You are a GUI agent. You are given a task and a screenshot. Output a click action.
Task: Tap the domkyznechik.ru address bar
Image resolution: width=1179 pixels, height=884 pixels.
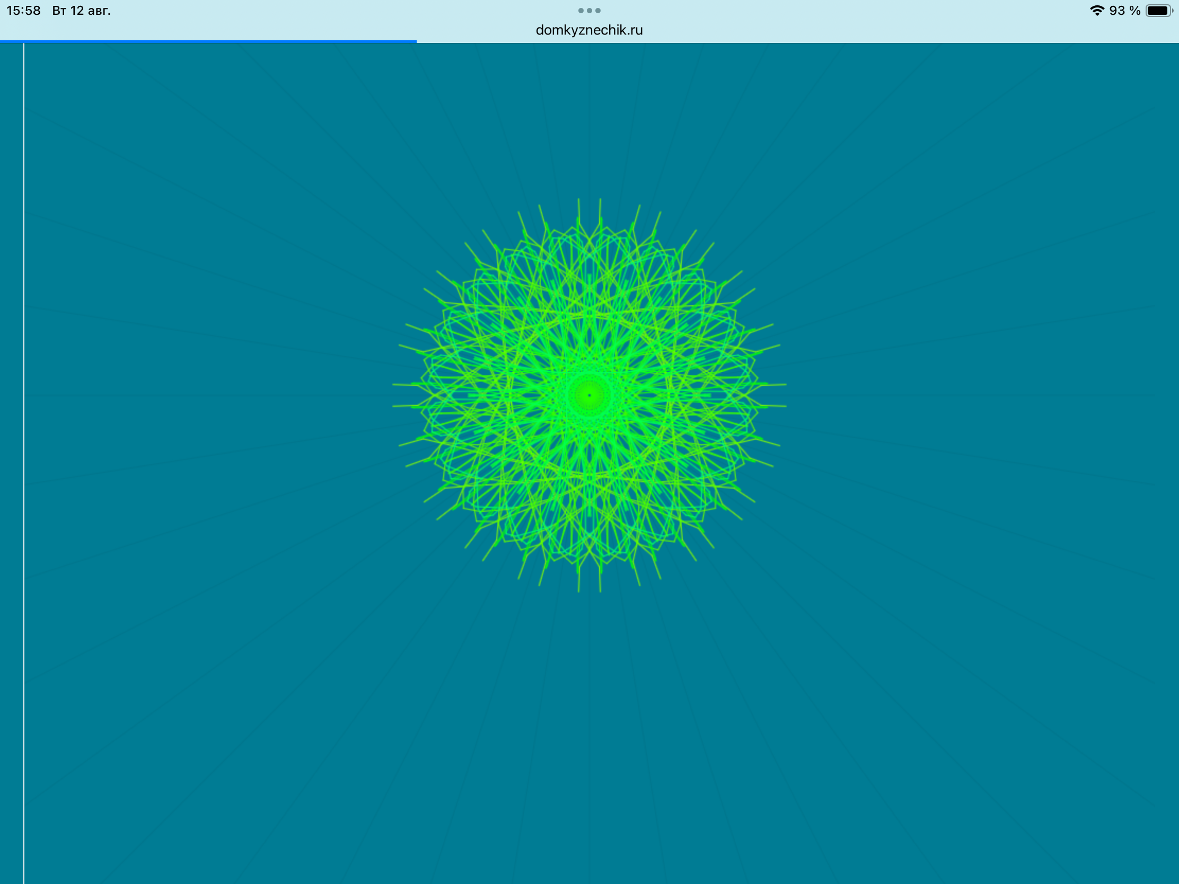click(x=589, y=30)
